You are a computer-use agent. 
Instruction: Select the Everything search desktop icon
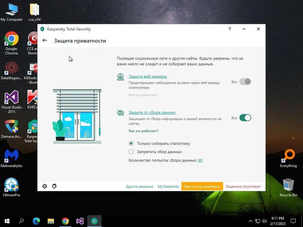[x=288, y=158]
